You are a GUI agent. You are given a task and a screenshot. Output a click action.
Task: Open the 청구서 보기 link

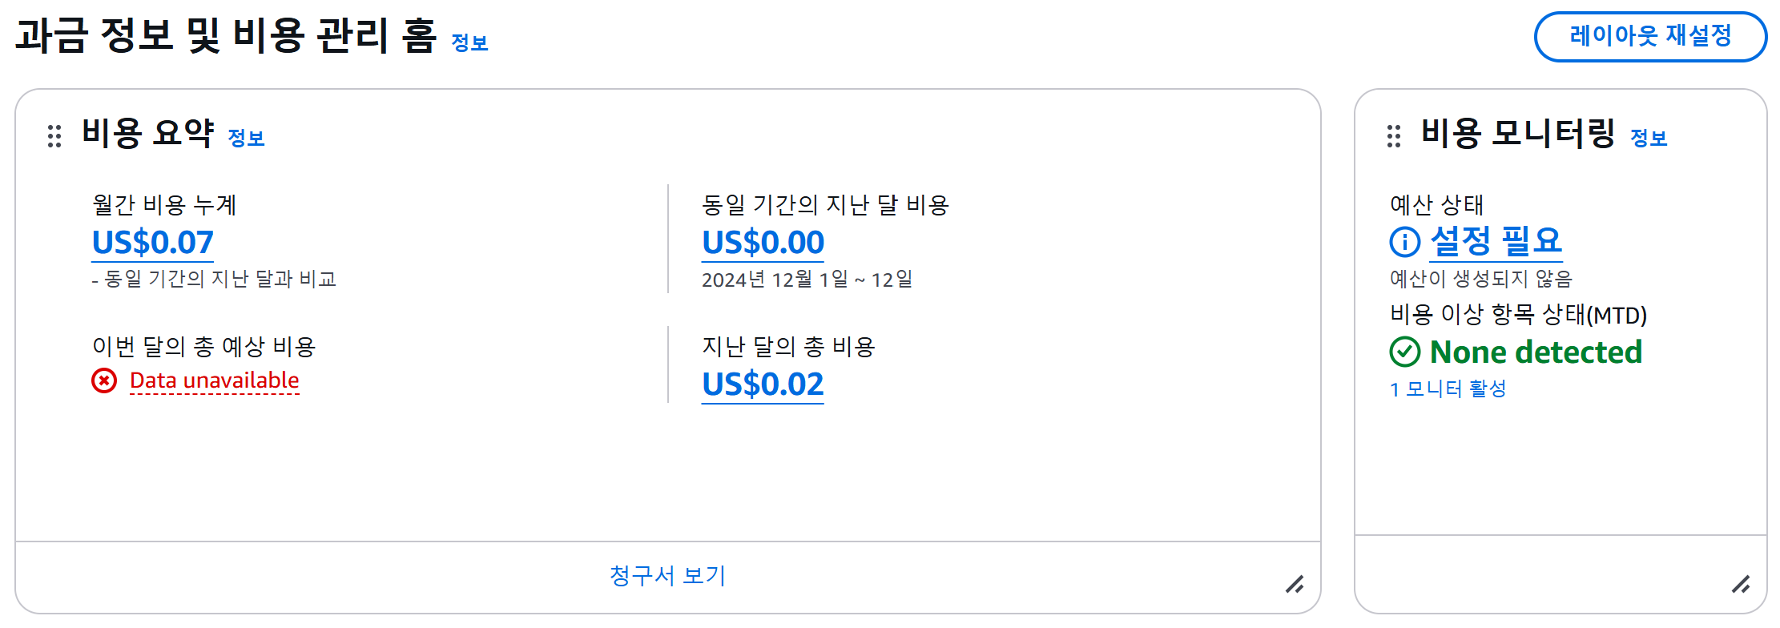pyautogui.click(x=667, y=575)
